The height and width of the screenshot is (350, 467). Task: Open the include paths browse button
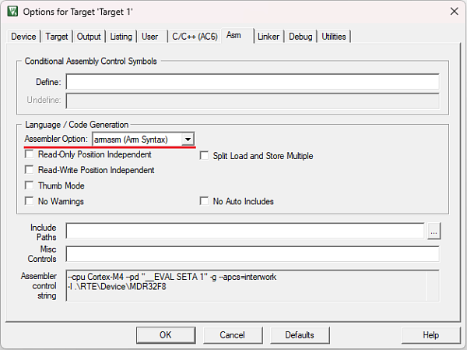434,231
